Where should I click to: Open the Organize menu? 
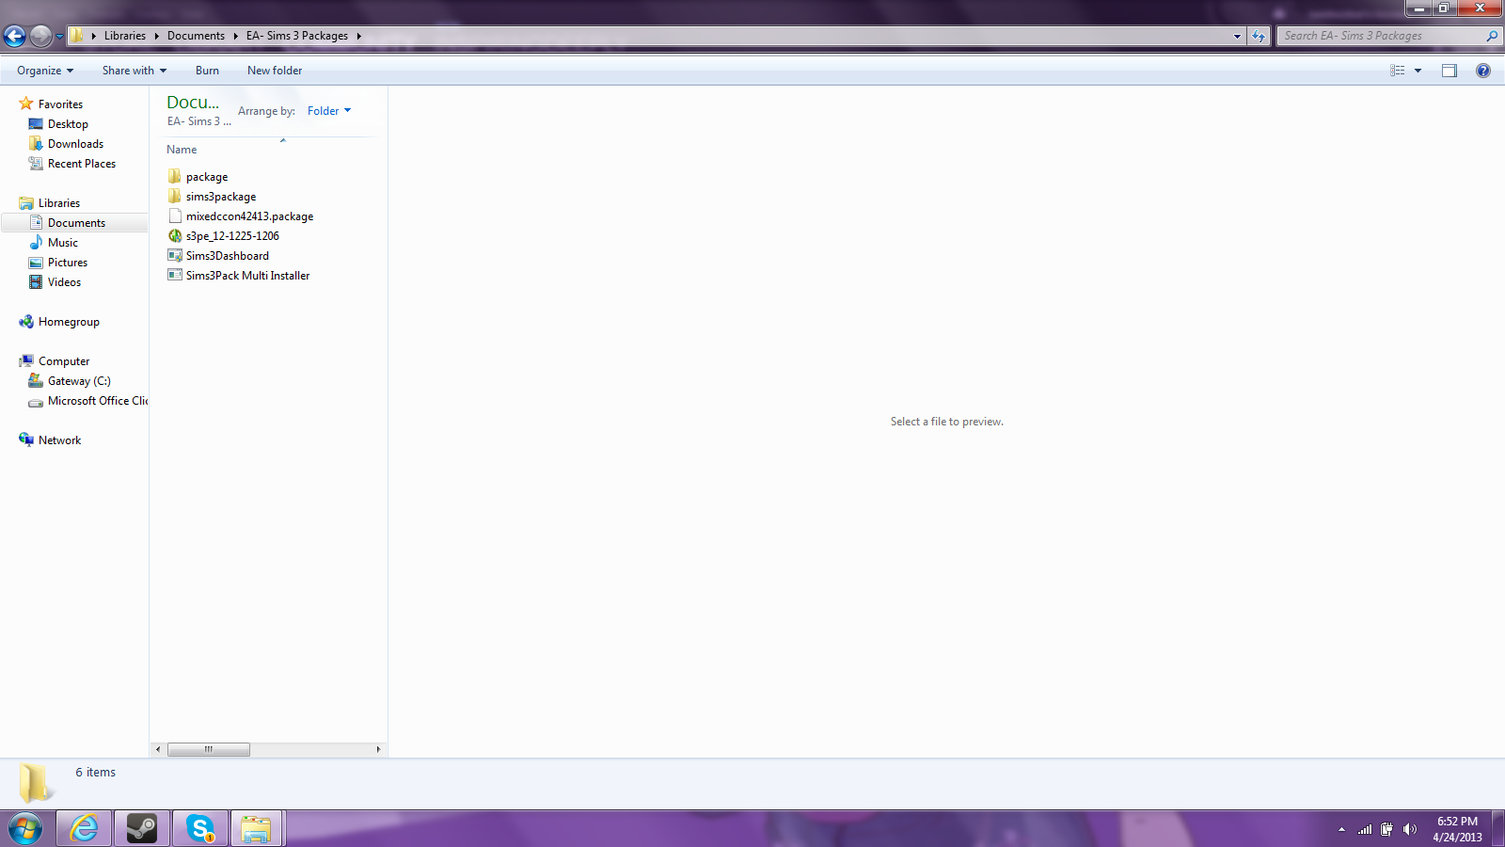pyautogui.click(x=45, y=71)
